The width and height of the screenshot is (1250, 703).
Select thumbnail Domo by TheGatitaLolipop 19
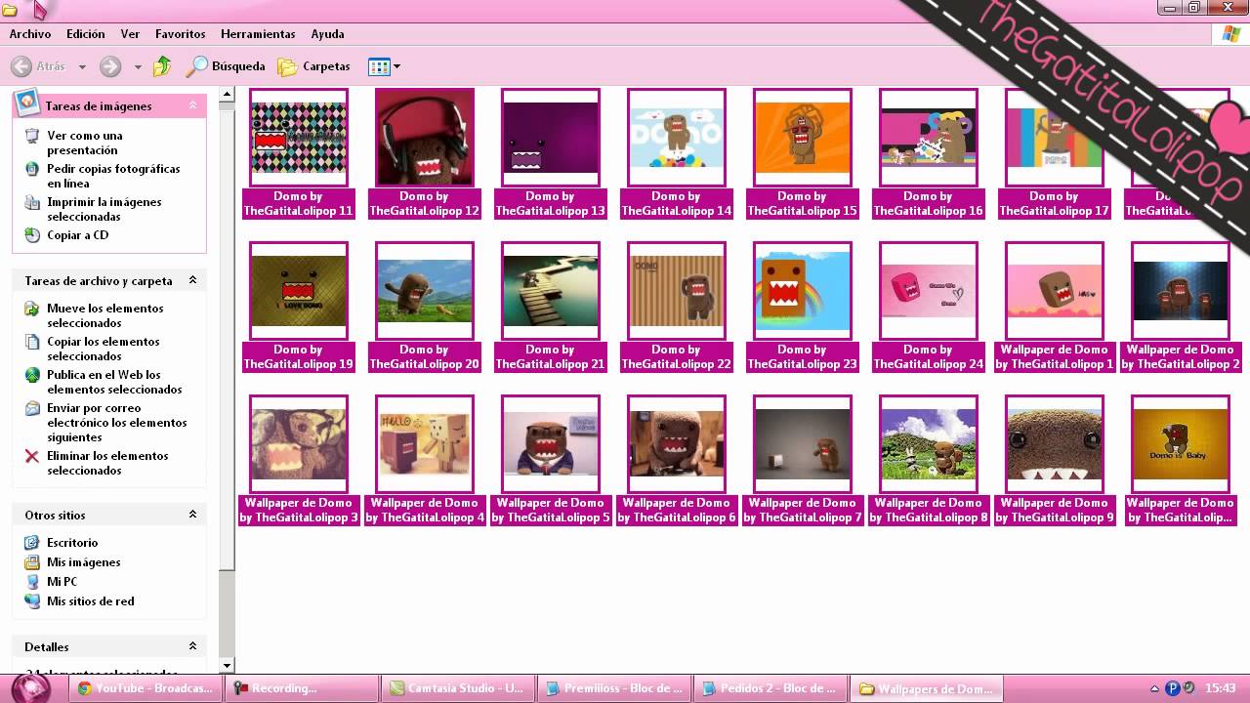click(299, 291)
